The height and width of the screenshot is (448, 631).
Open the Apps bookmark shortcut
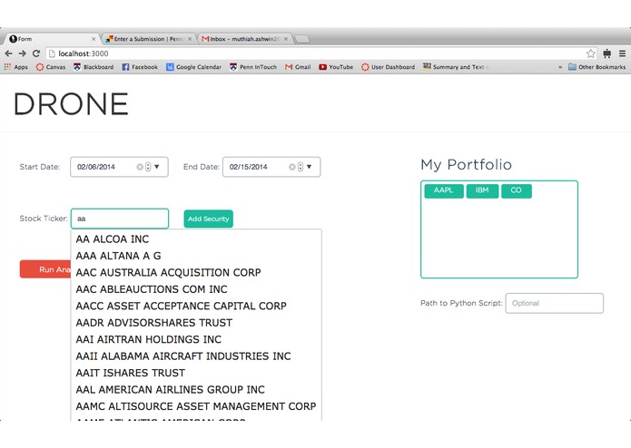coord(16,67)
